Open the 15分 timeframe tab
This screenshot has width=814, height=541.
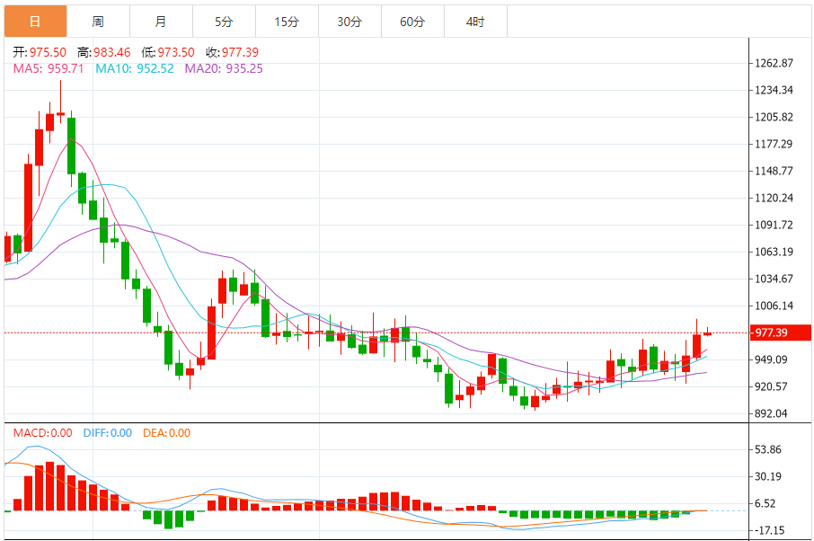pyautogui.click(x=287, y=22)
